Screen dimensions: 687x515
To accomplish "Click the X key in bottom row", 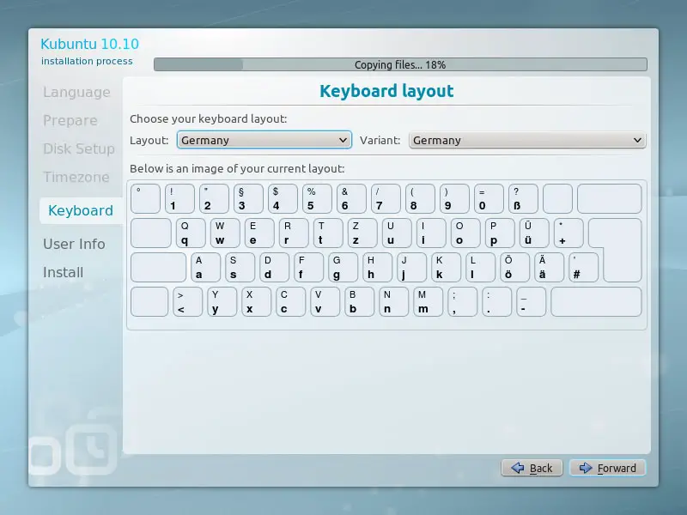I will (256, 302).
